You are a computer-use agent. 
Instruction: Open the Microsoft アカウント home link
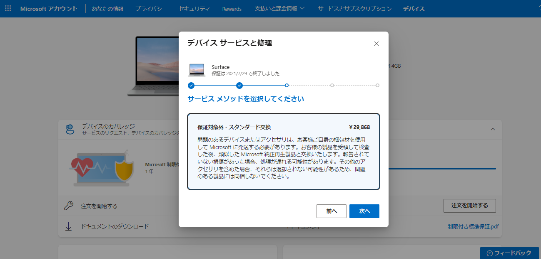click(x=49, y=8)
